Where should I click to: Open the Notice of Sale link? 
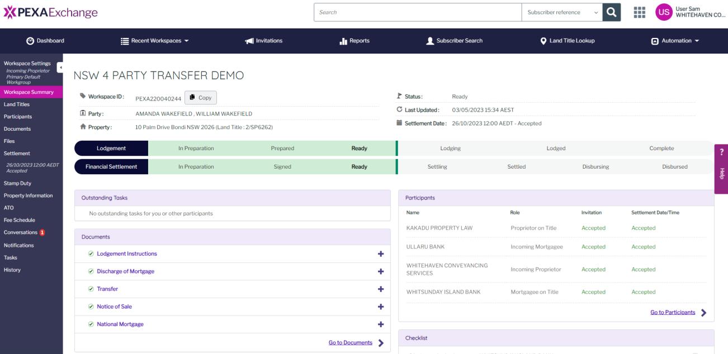tap(115, 307)
